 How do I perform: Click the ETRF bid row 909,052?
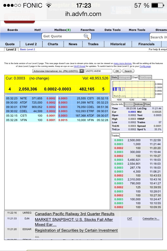click(31, 107)
